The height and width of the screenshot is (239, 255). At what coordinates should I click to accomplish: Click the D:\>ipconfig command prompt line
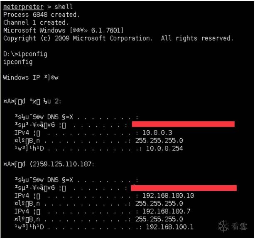click(25, 54)
